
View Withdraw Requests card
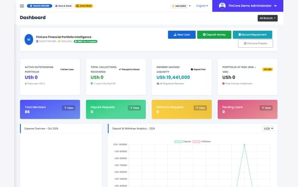click(200, 108)
